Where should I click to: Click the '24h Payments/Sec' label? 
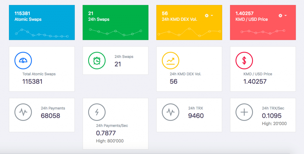(x=112, y=126)
